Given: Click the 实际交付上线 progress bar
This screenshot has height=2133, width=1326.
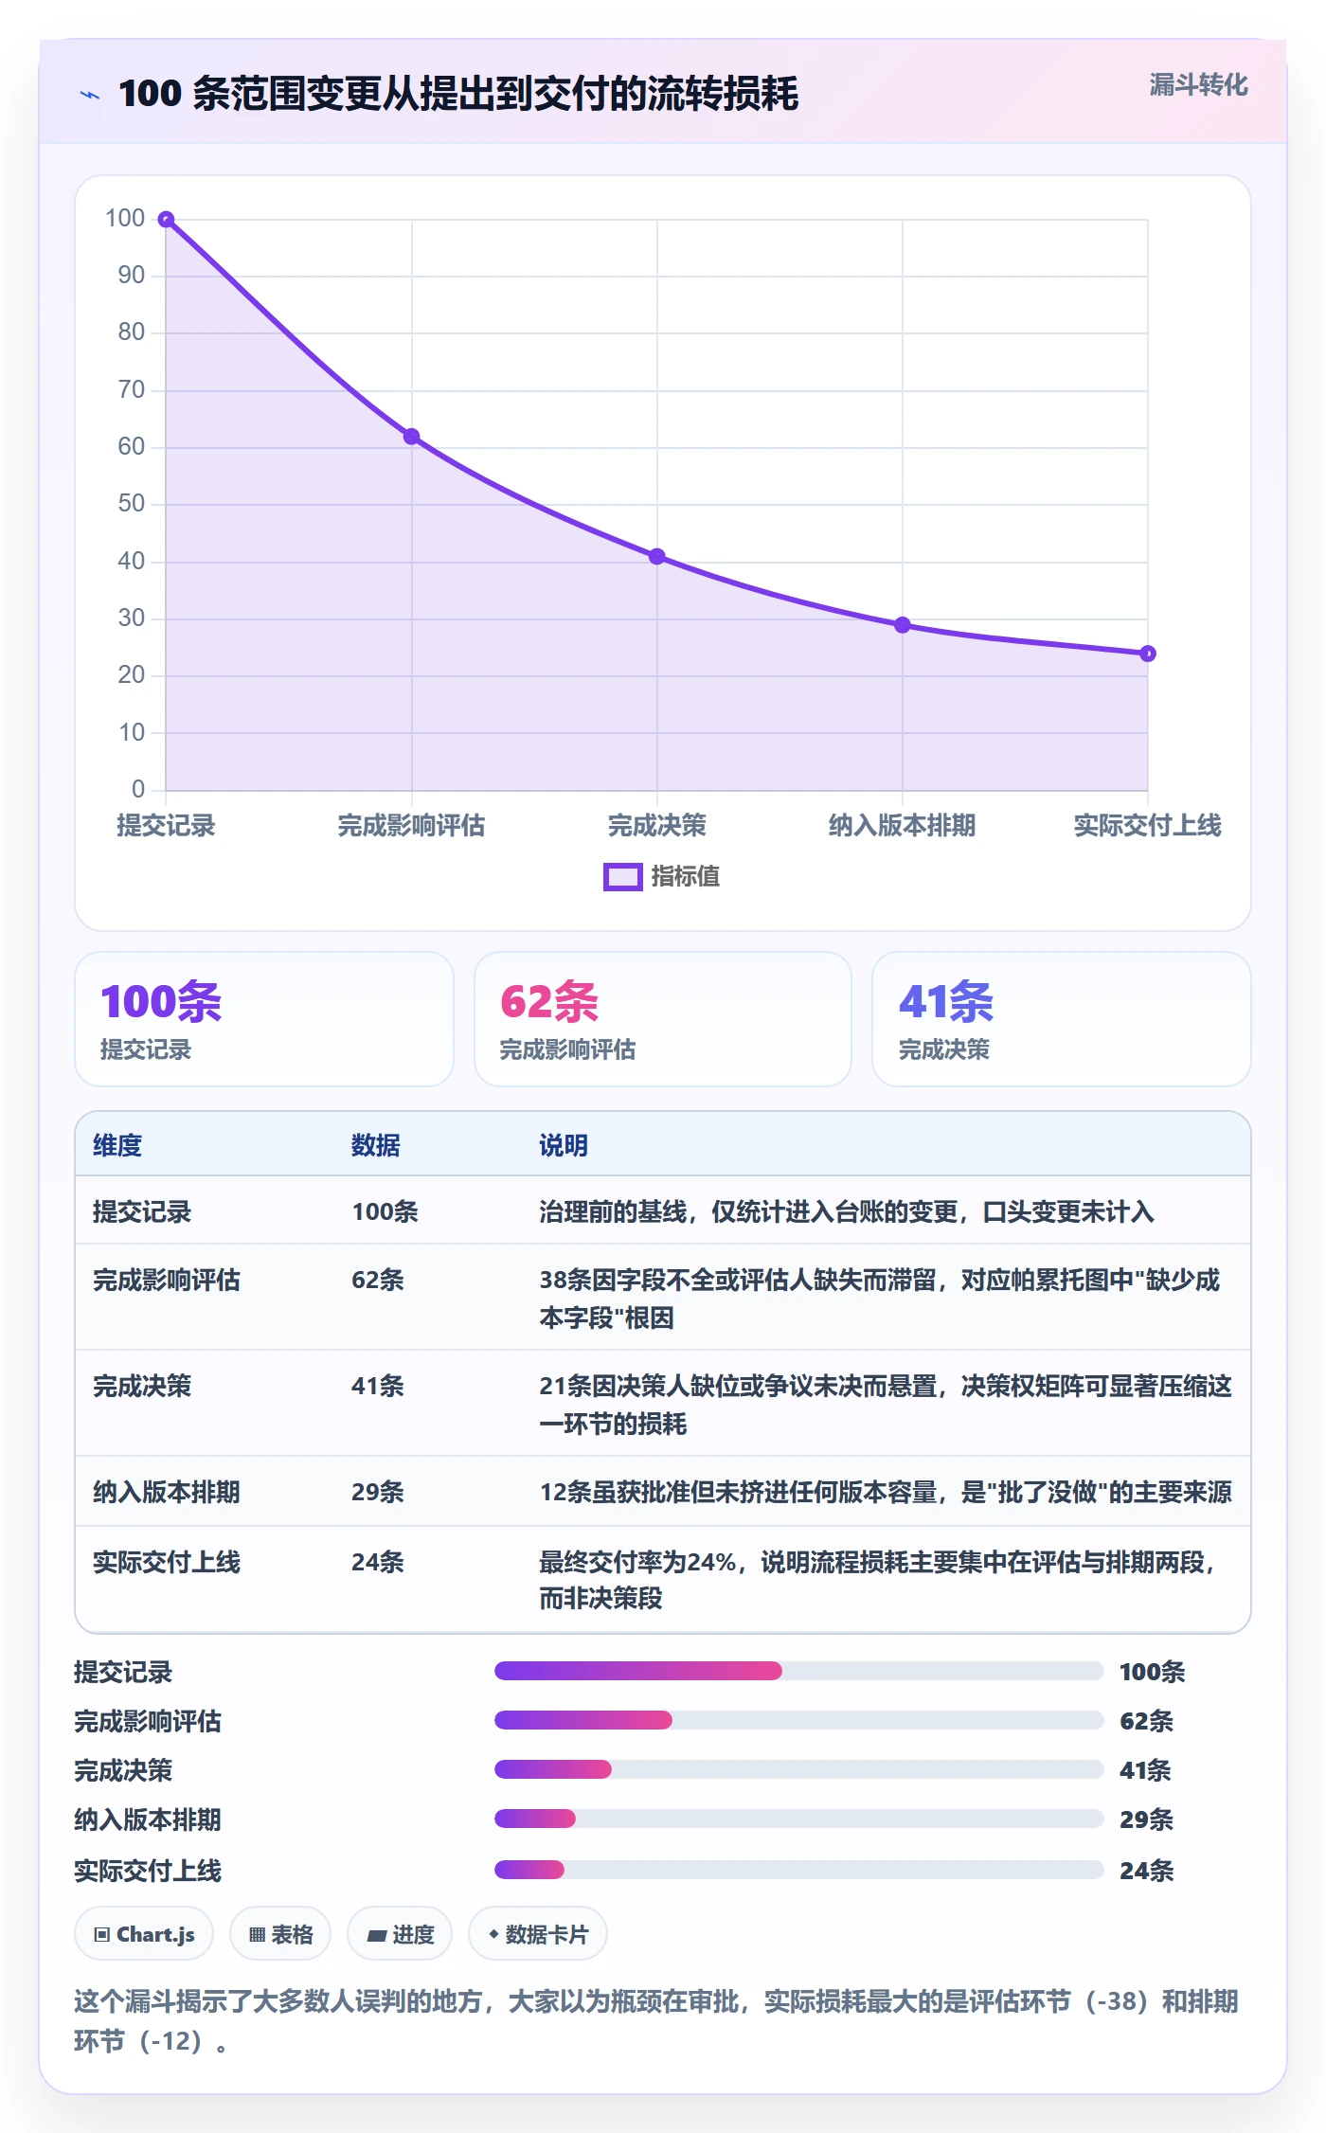Looking at the screenshot, I should click(x=798, y=1870).
